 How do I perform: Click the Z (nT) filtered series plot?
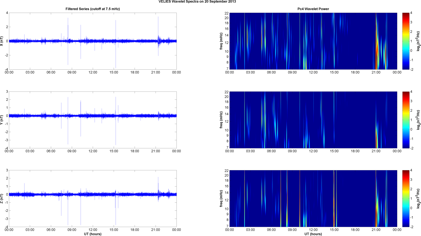[x=93, y=199]
